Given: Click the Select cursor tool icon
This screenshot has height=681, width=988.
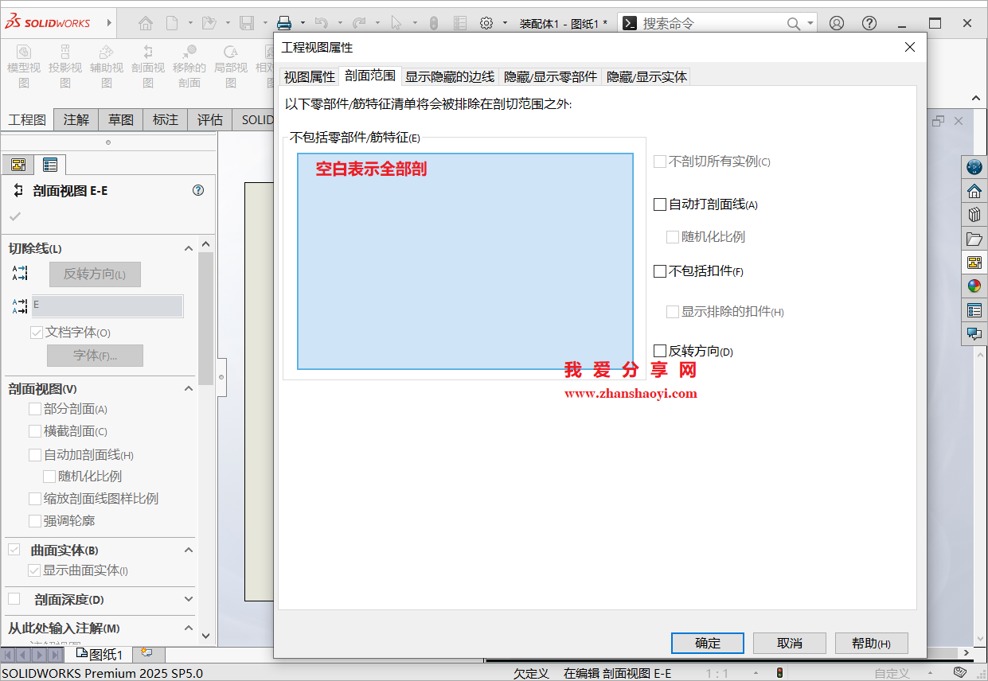Looking at the screenshot, I should click(396, 23).
